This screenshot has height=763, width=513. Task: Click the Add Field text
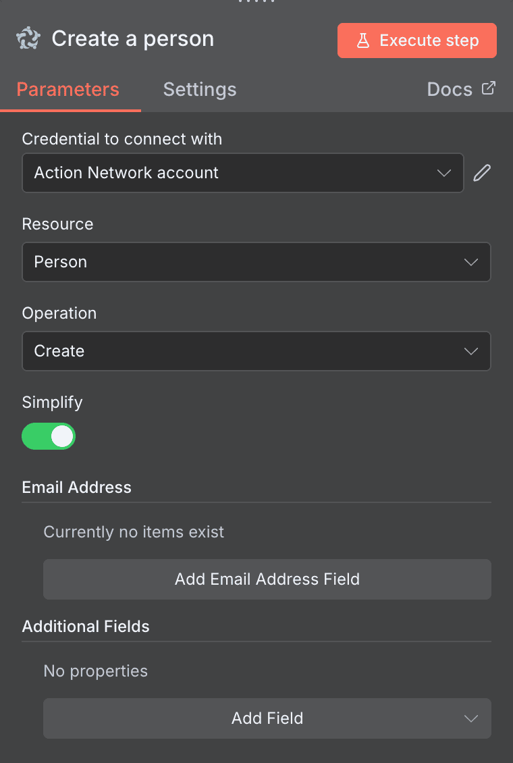(267, 718)
